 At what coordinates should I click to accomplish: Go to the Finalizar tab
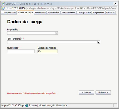[x=110, y=13]
